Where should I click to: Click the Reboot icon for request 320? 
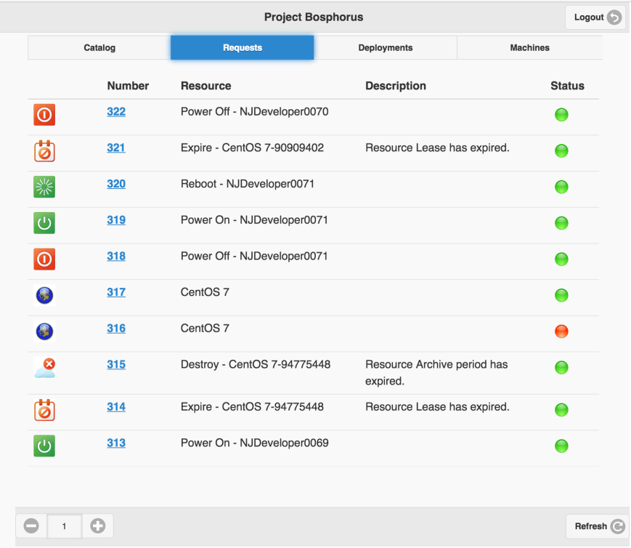pyautogui.click(x=44, y=188)
